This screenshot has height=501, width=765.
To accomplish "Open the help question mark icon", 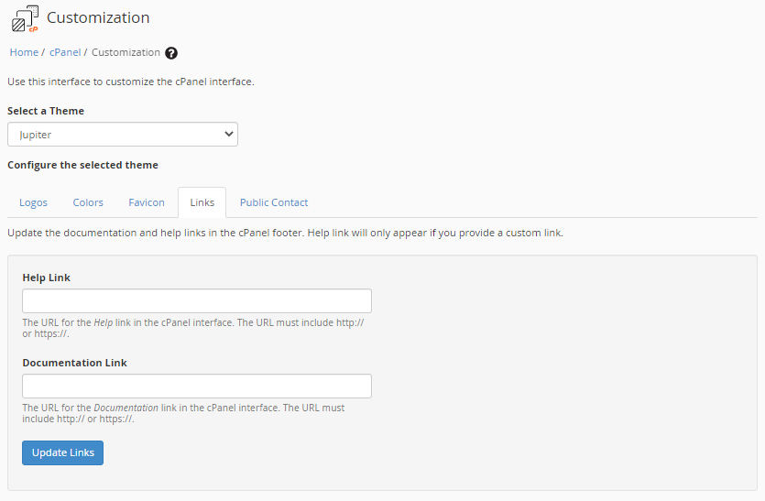I will [171, 53].
